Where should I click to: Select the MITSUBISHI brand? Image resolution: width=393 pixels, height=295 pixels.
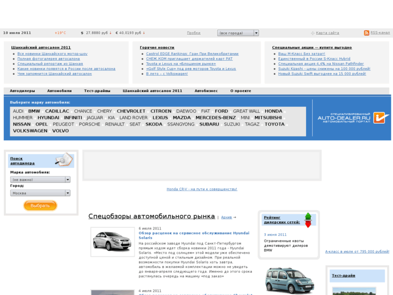point(268,117)
